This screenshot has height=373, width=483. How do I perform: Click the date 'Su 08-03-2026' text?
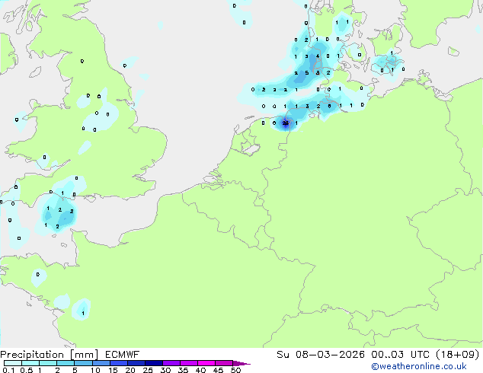321,355
